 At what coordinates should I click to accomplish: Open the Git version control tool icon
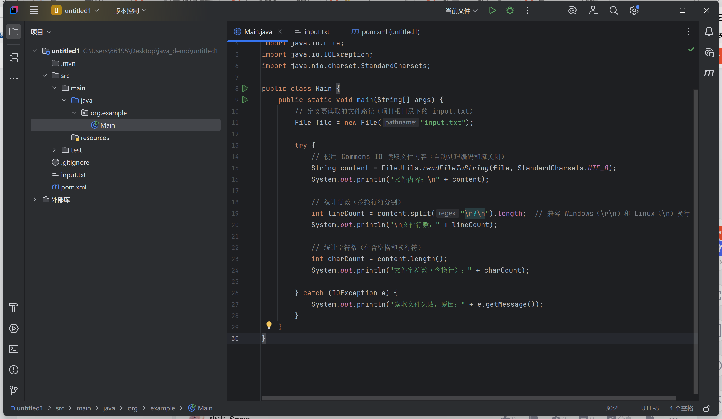(x=13, y=390)
